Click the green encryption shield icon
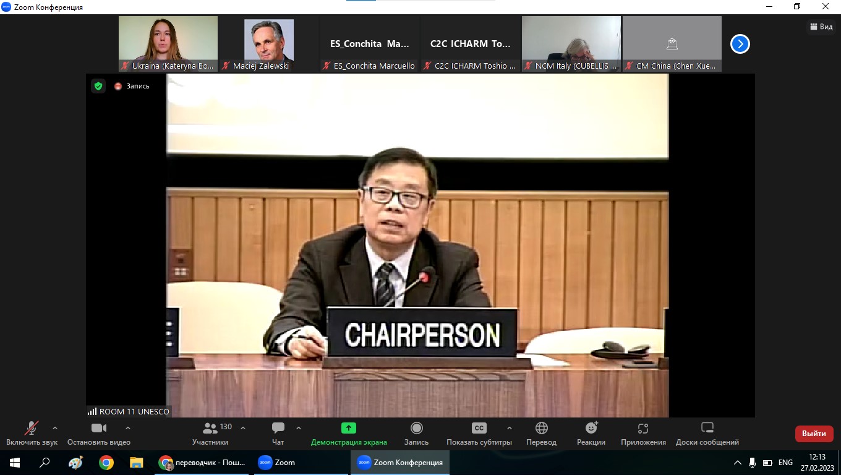841x475 pixels. coord(98,86)
